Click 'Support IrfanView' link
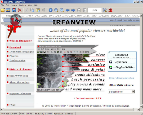The width and height of the screenshot is (143, 115). 20,94
